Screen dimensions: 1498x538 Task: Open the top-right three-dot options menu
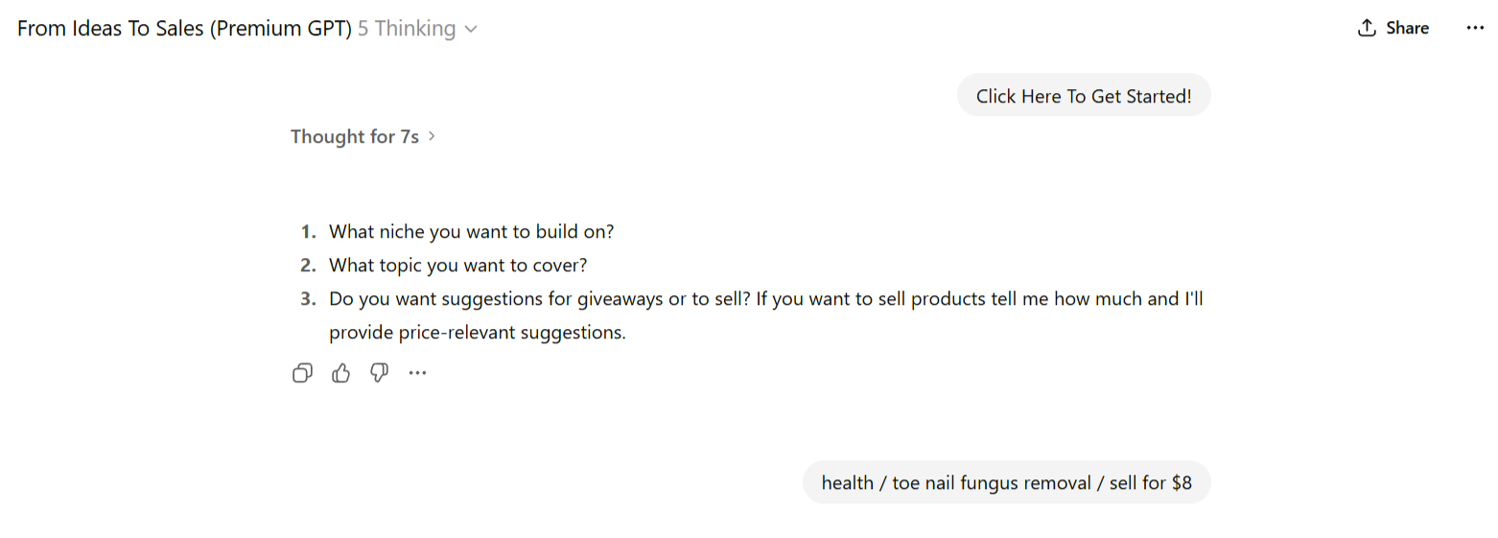coord(1475,28)
